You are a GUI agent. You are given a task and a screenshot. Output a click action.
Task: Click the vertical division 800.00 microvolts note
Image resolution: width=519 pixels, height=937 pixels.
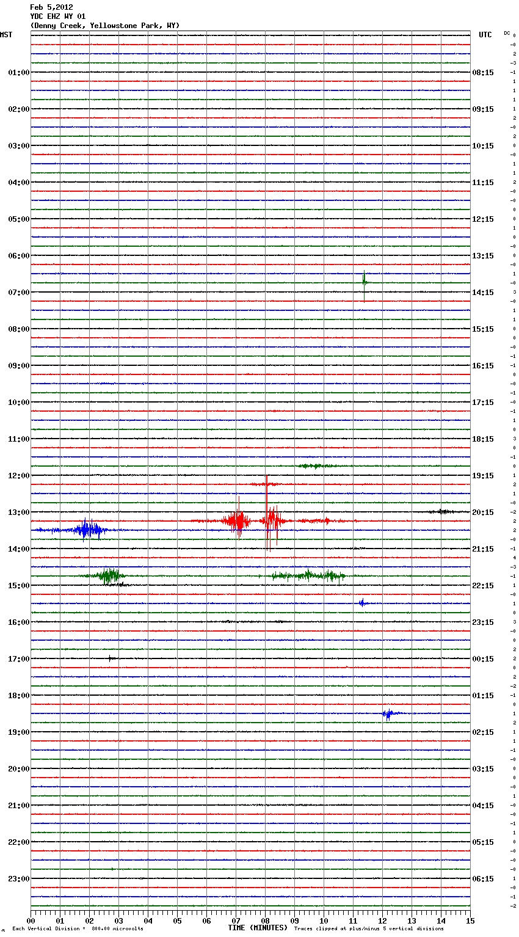[78, 929]
